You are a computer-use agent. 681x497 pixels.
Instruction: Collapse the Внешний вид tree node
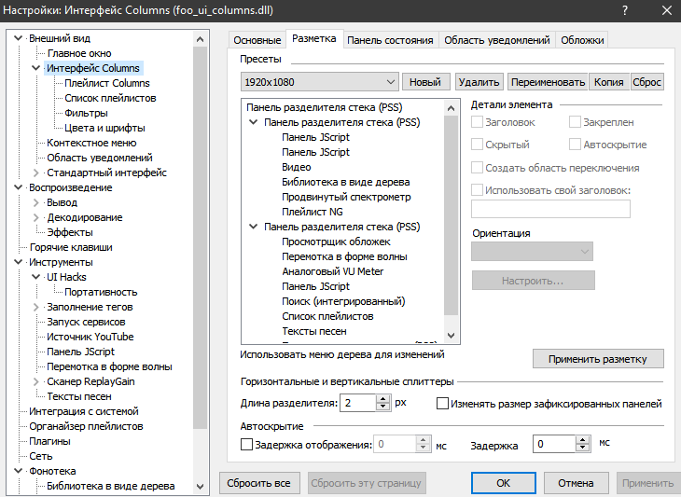click(19, 38)
